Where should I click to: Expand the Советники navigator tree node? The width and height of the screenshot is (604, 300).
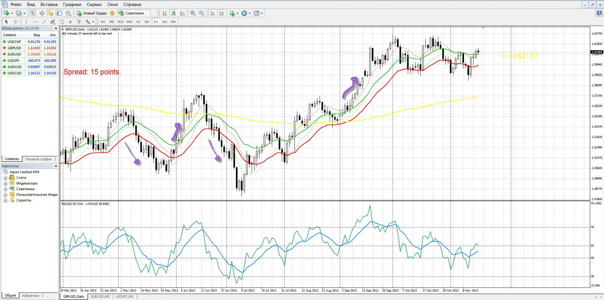tap(6, 189)
